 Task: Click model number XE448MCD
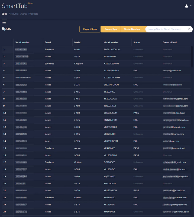(x=109, y=148)
